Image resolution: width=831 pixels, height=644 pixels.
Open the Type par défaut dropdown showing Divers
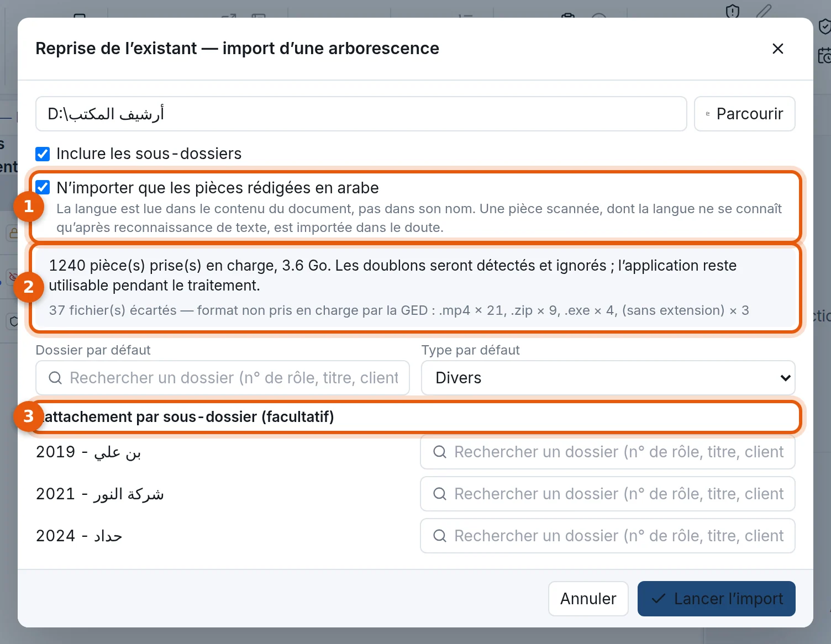pos(608,378)
